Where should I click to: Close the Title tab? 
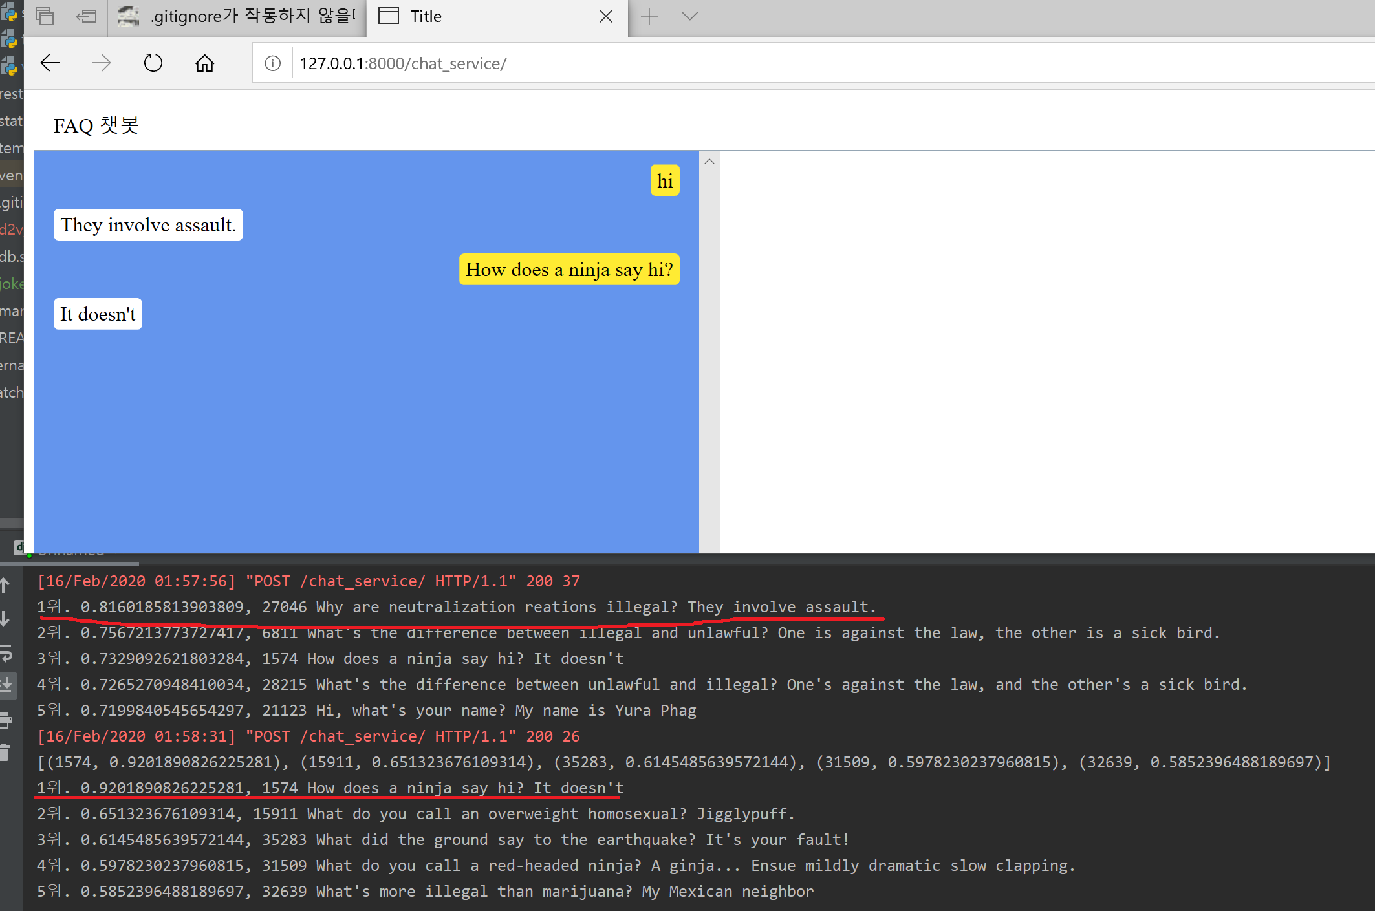tap(605, 17)
